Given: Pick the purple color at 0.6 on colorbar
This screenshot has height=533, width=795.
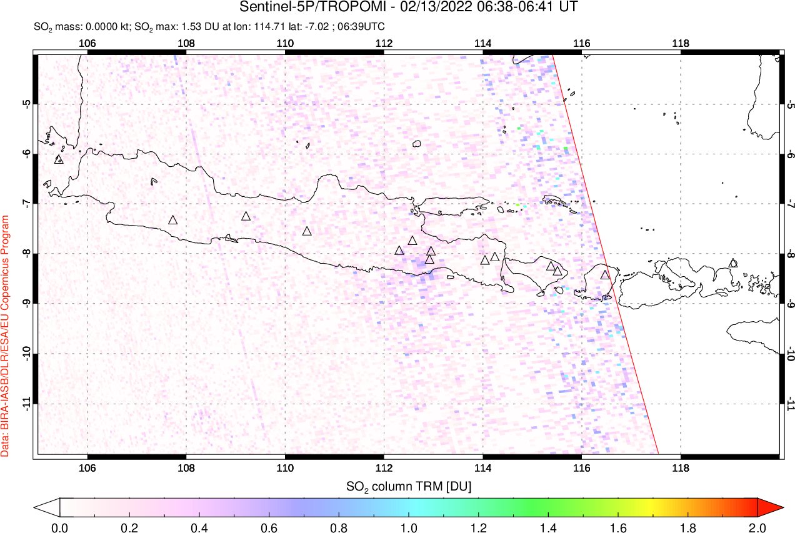Looking at the screenshot, I should point(269,507).
